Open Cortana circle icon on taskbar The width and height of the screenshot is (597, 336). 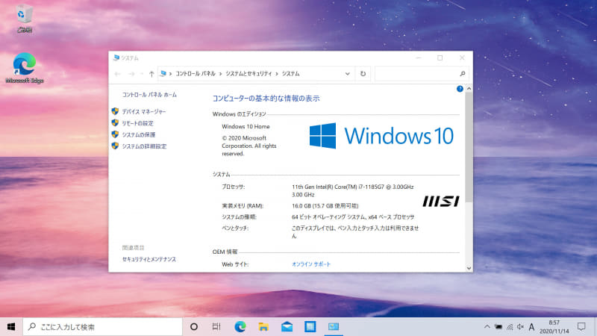point(194,326)
